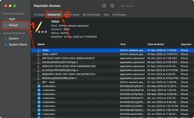Click date 03-Jul-2023 at 1:29:14 PM
The height and width of the screenshot is (118, 194).
pos(163,110)
